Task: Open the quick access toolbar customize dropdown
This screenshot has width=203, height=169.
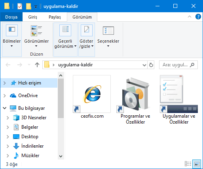Action: tap(36, 7)
